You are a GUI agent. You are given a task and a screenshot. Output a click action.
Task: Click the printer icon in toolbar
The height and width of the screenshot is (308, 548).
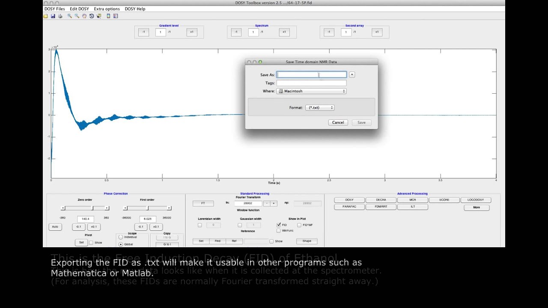click(x=60, y=16)
